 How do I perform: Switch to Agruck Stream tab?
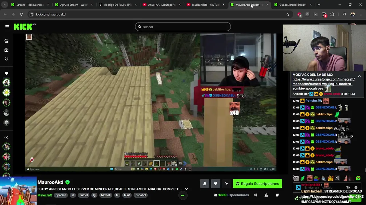(x=73, y=5)
